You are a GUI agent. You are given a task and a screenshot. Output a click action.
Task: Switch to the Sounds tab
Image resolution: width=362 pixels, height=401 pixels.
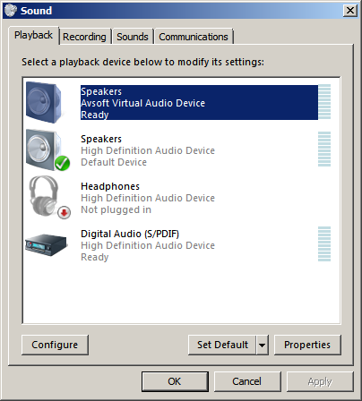(x=133, y=37)
